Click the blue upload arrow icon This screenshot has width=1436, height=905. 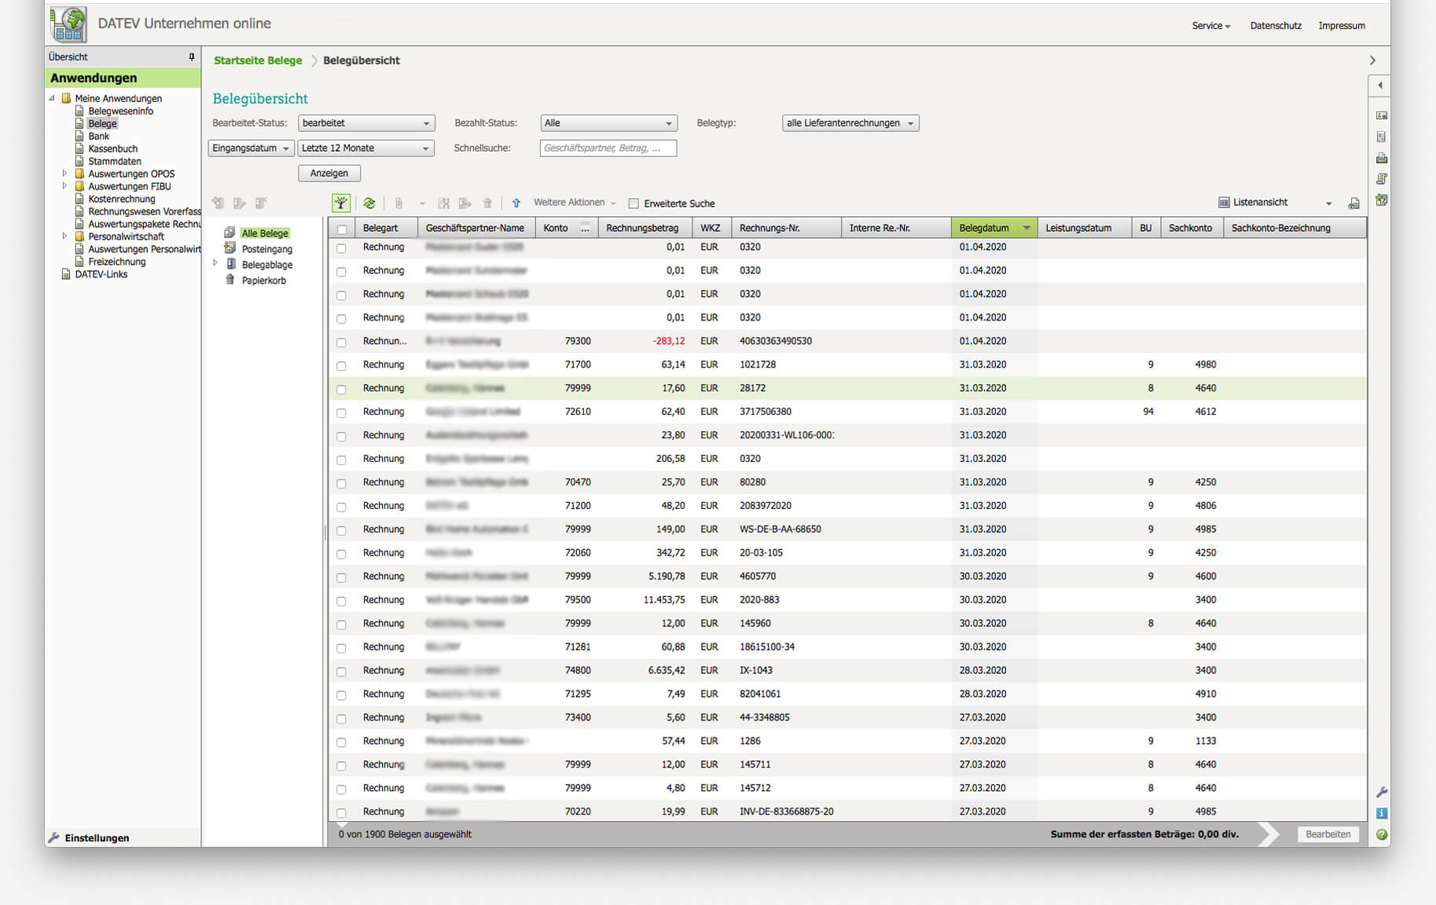516,203
